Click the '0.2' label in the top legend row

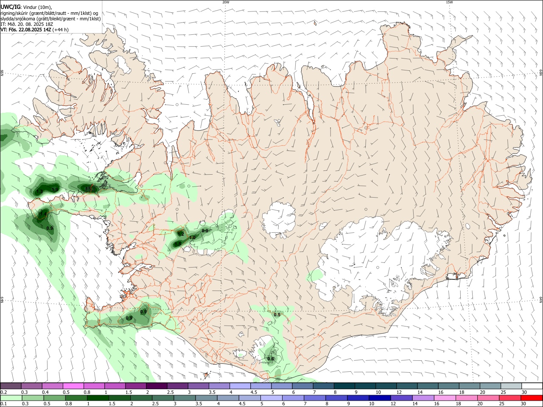click(x=4, y=392)
